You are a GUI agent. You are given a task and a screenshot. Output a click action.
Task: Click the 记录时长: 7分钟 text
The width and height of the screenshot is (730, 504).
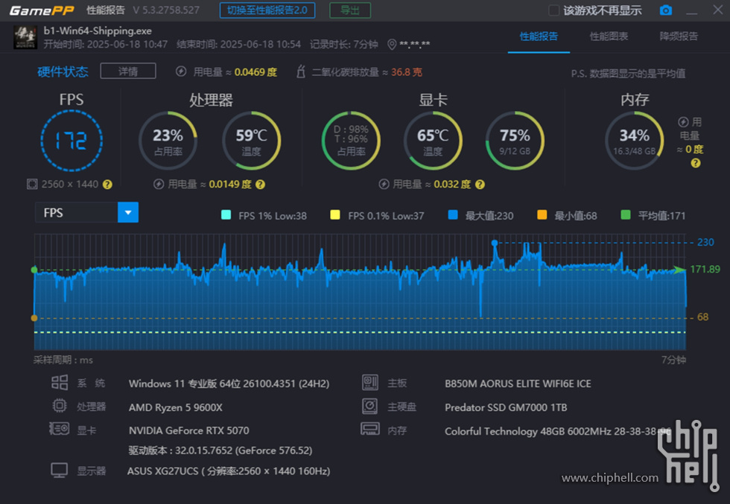pos(344,45)
